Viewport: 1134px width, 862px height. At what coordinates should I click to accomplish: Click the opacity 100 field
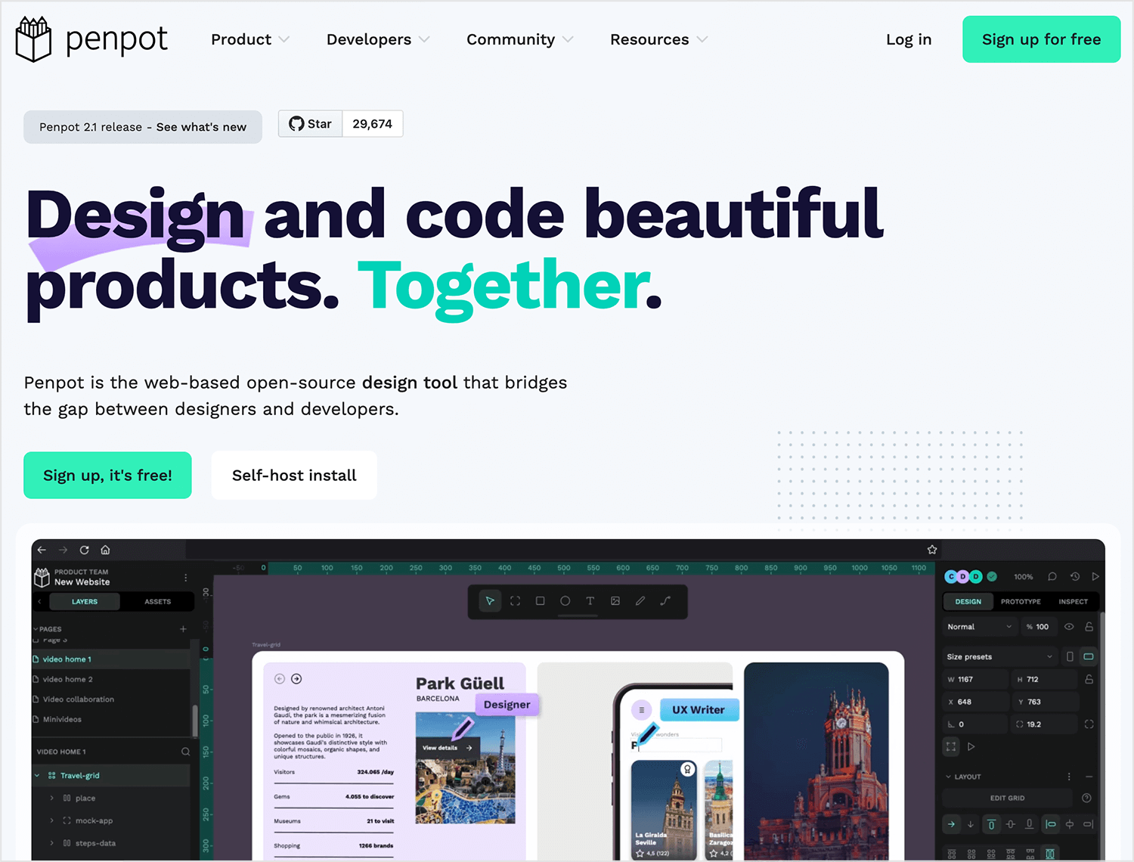(1038, 627)
